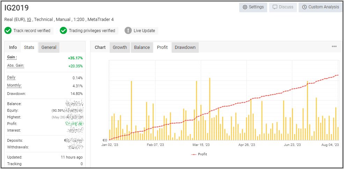
Task: Toggle the Profit series in chart legend
Action: [x=199, y=154]
